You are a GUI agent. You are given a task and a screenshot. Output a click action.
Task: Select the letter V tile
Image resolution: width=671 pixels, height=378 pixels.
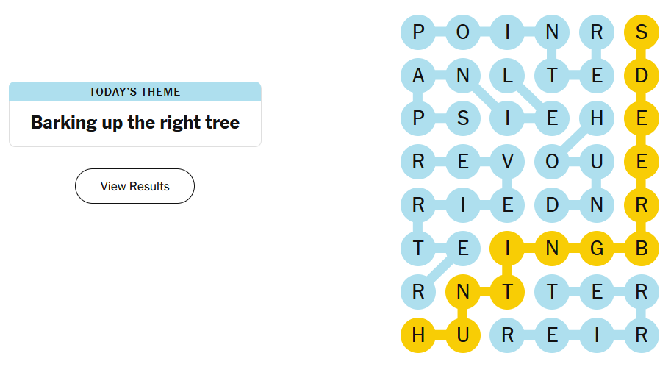pos(507,162)
